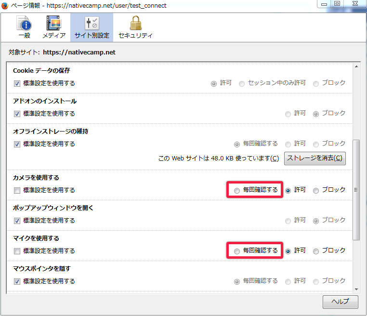This screenshot has width=367, height=316.
Task: Select ブロック radio for Cookie データの保存
Action: tap(316, 83)
